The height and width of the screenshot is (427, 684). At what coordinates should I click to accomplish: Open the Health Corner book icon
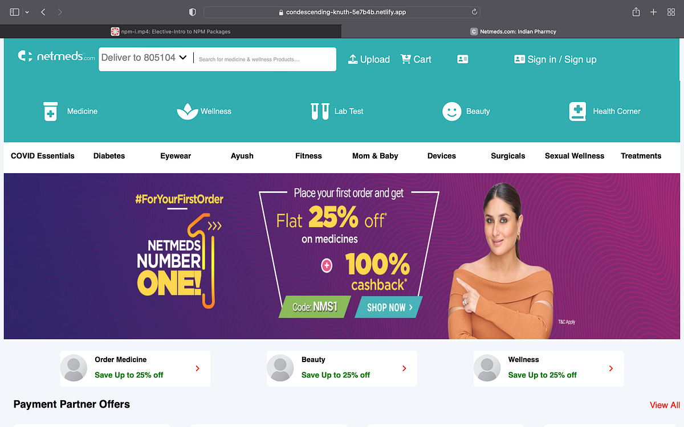(577, 112)
